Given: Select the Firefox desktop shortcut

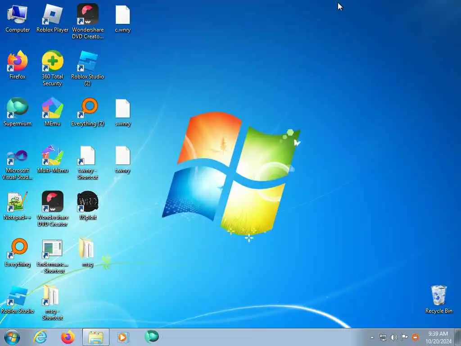Looking at the screenshot, I should pyautogui.click(x=18, y=65).
